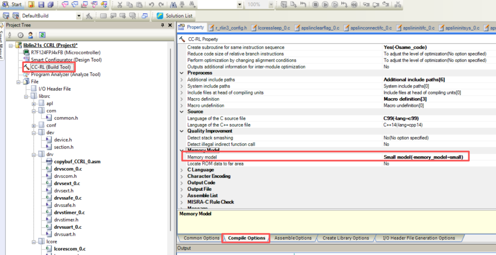496x255 pixels.
Task: Collapse the liblin21s_CCRL project node
Action: click(x=11, y=45)
